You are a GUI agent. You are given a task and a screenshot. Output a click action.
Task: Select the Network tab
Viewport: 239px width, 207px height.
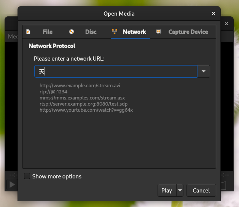(131, 32)
